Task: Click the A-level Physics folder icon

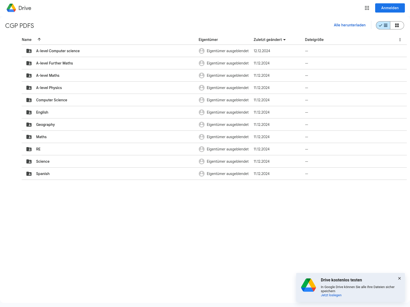Action: click(29, 88)
